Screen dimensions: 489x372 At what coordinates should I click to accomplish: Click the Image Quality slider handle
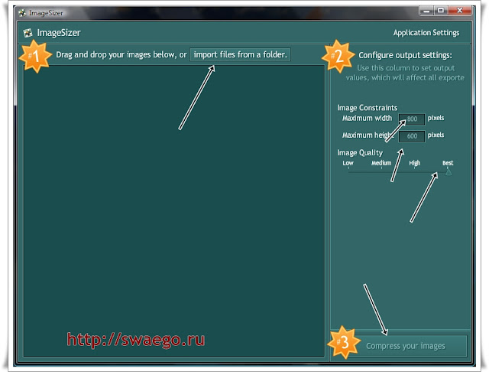pyautogui.click(x=449, y=172)
